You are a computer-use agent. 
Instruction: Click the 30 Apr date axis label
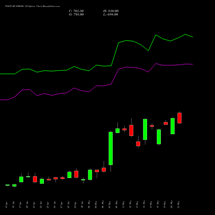pyautogui.click(x=82, y=205)
